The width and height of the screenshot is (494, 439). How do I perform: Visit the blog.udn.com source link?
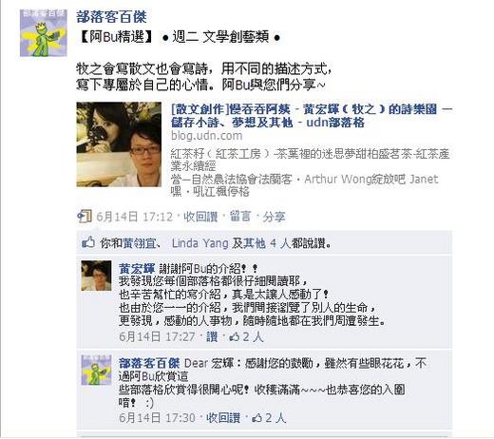[x=206, y=136]
